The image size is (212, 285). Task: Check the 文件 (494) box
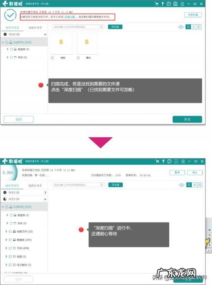[10, 248]
